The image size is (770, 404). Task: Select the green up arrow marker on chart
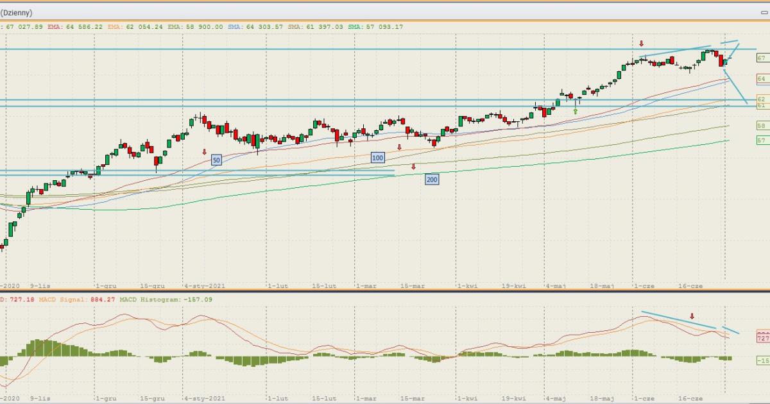(575, 112)
